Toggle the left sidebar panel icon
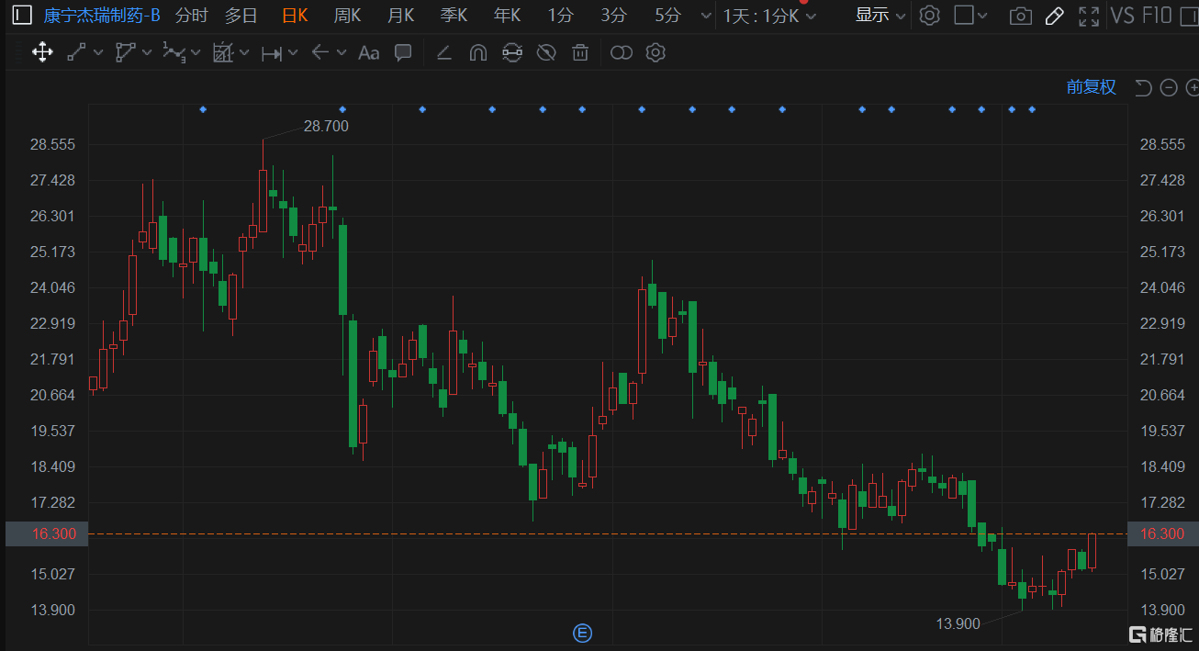Screen dimensions: 1199x651 21,16
